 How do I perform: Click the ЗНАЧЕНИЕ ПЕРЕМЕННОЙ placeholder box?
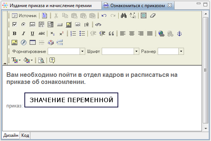click(71, 100)
